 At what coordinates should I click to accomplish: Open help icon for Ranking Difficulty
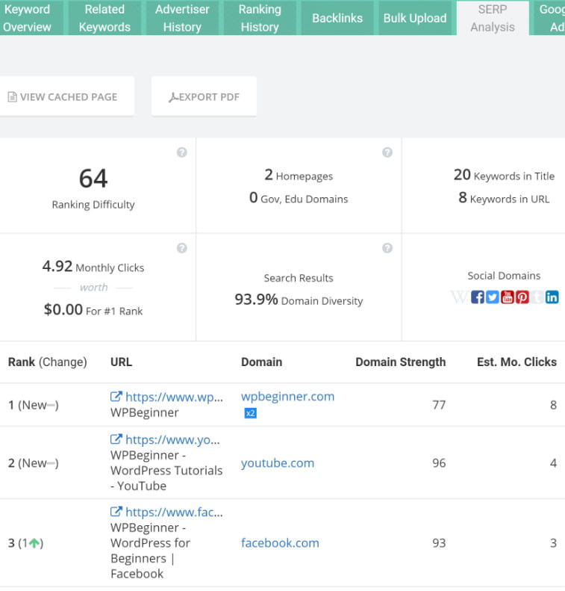(x=182, y=152)
